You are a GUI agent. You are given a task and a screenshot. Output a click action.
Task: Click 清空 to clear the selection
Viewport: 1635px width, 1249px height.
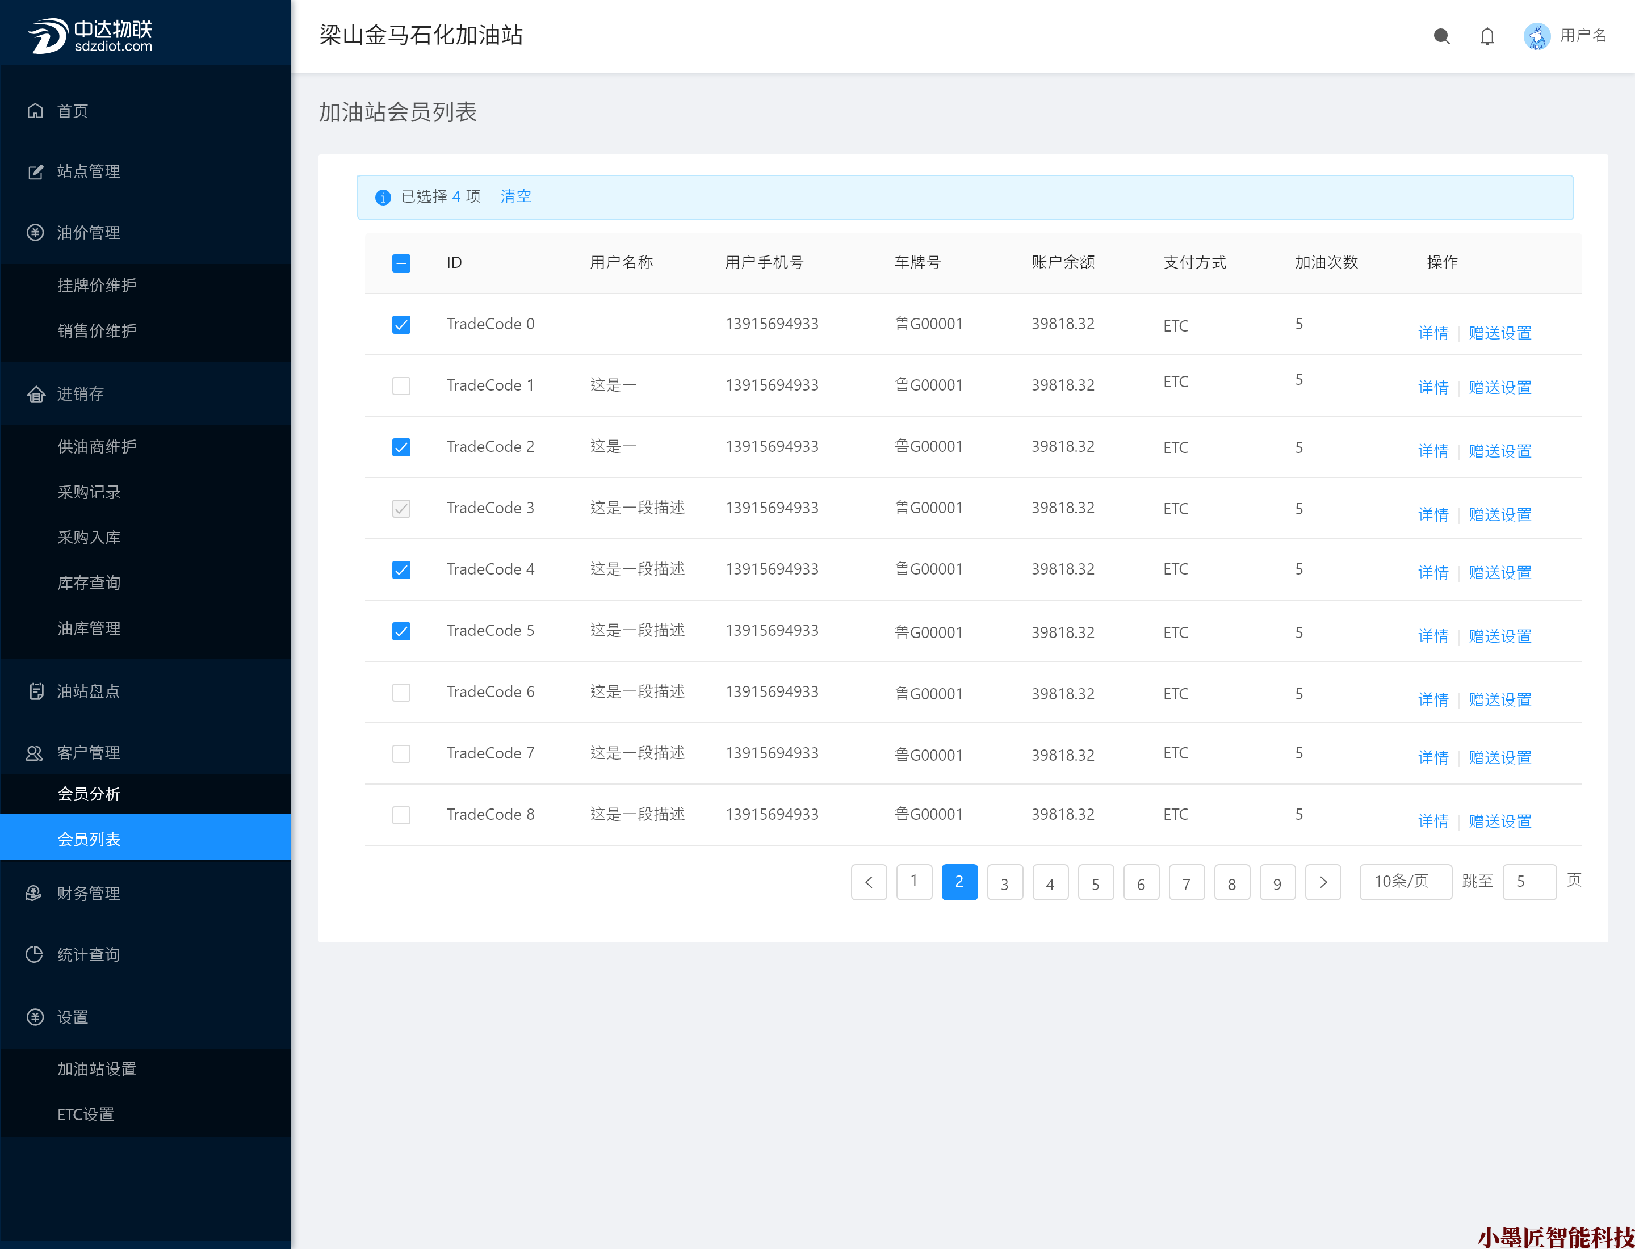pos(515,196)
